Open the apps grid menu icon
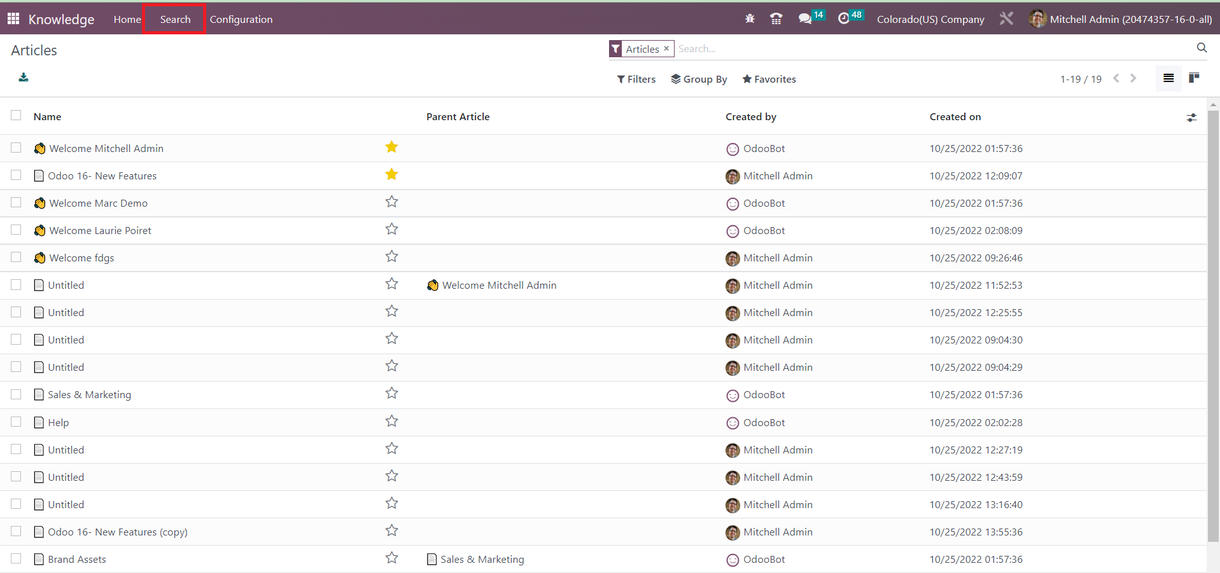This screenshot has height=573, width=1220. click(13, 19)
